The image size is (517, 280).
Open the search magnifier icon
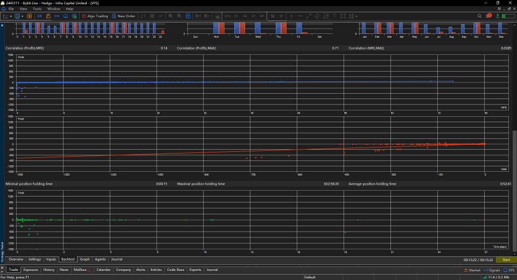pos(479,16)
